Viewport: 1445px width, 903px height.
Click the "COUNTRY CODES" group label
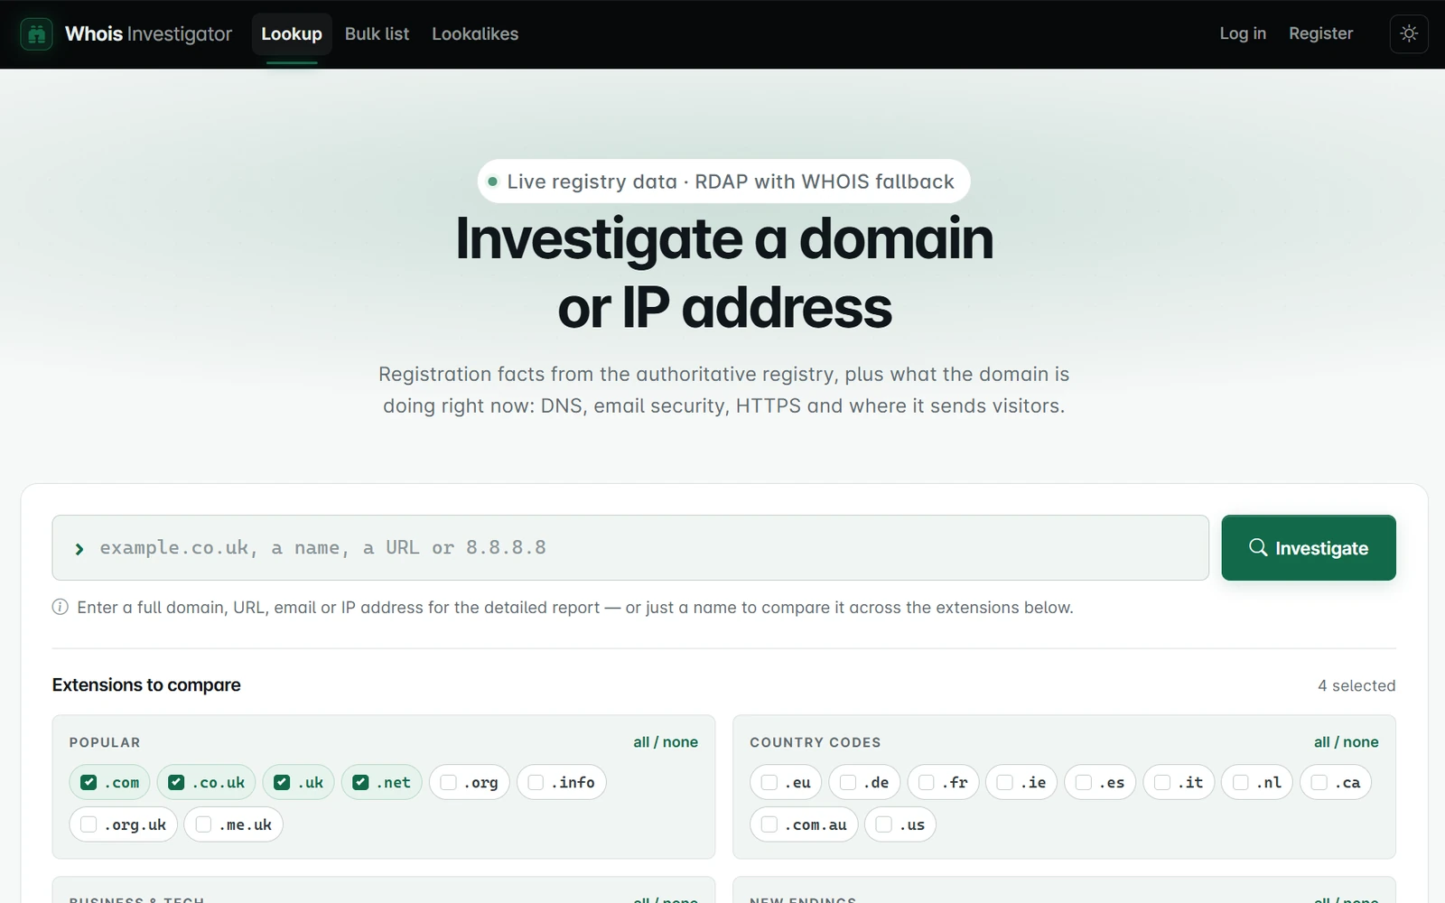[815, 742]
